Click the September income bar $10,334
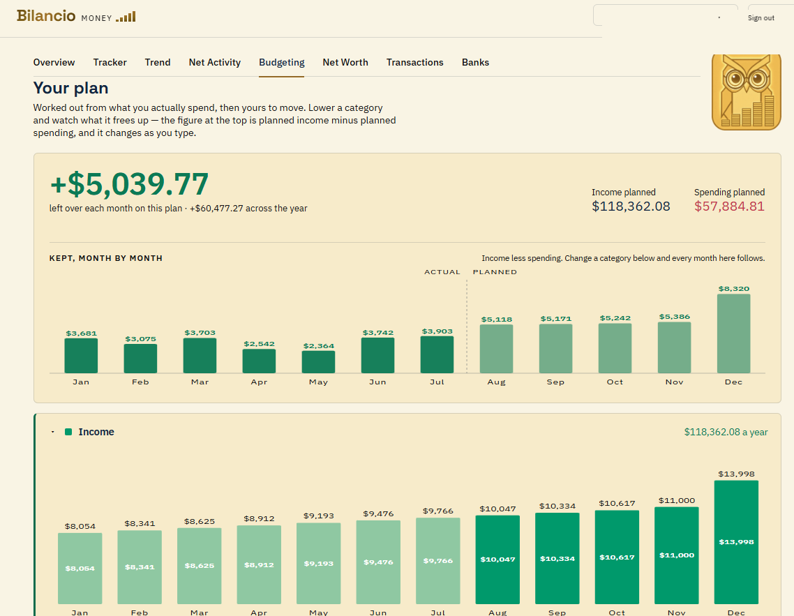Viewport: 794px width, 616px height. point(557,558)
